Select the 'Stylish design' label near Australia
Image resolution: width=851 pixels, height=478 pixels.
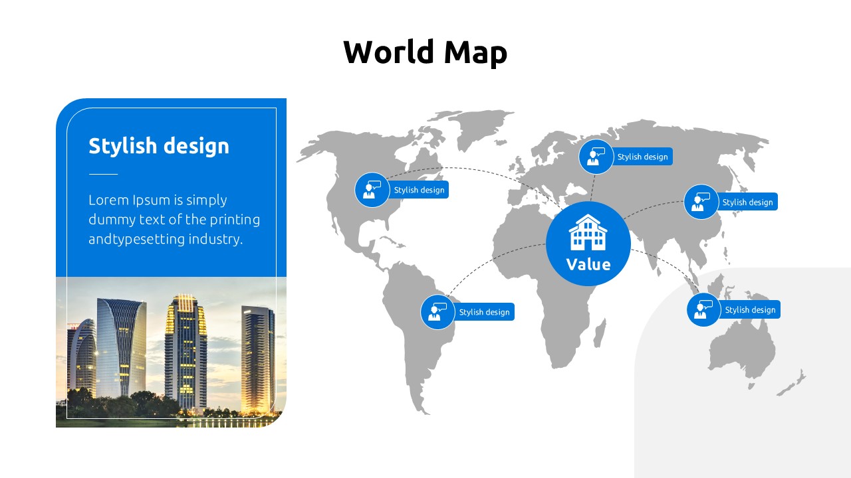pos(750,310)
